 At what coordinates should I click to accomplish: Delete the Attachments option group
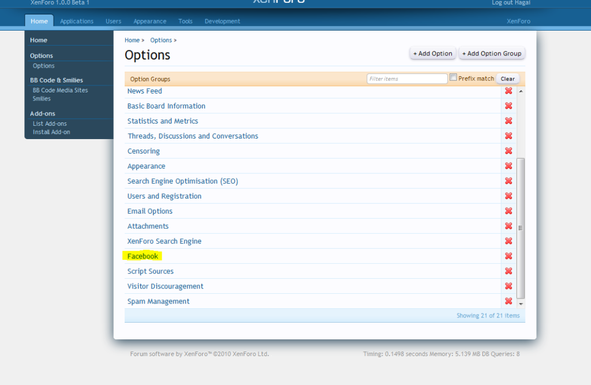[508, 226]
